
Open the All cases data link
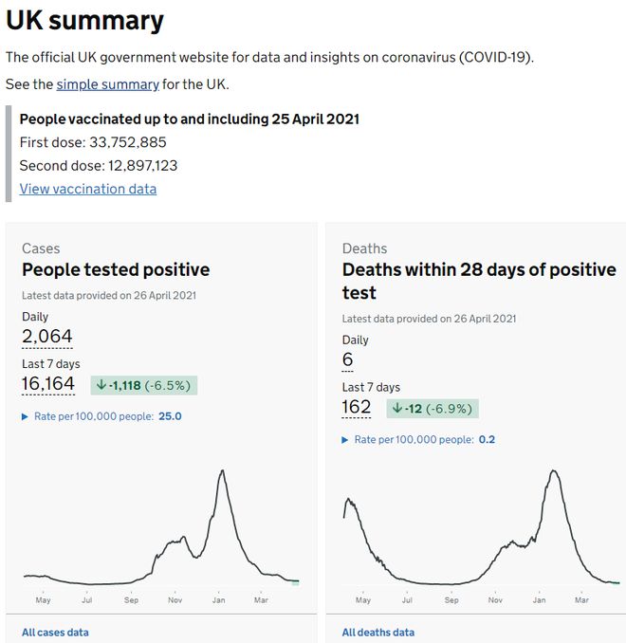point(55,633)
